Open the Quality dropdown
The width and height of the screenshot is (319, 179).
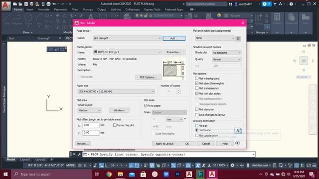226,59
